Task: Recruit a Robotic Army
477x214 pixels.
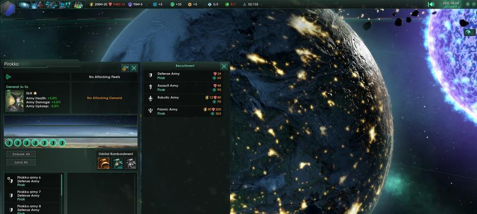Action: tap(184, 100)
